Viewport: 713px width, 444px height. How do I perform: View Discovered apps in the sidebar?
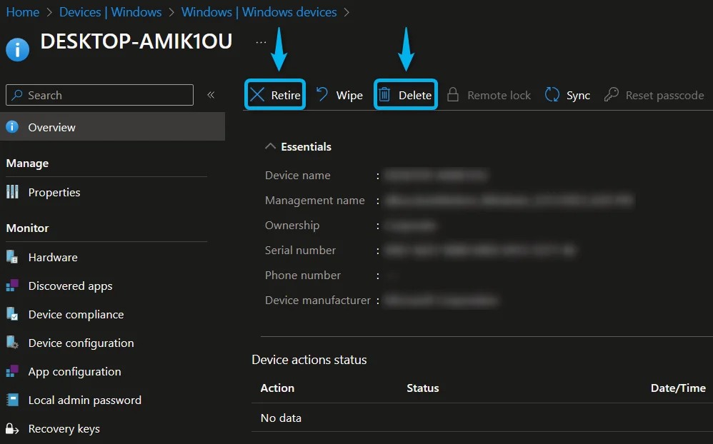69,286
